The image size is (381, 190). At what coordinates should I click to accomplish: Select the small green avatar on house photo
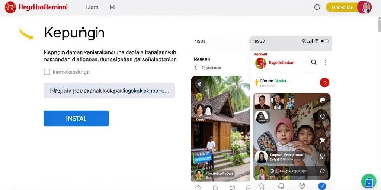click(199, 97)
